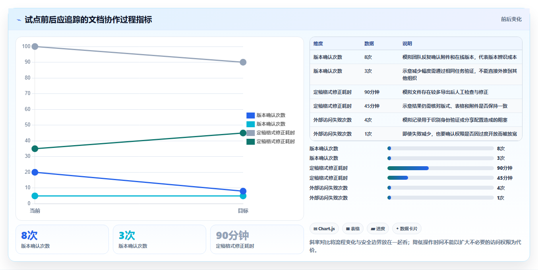Click the 4次 cell in the table
The width and height of the screenshot is (538, 270).
(368, 120)
